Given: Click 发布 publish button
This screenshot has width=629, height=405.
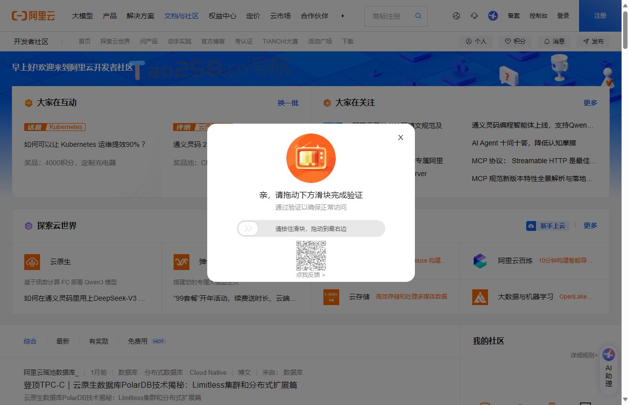Looking at the screenshot, I should (x=593, y=42).
